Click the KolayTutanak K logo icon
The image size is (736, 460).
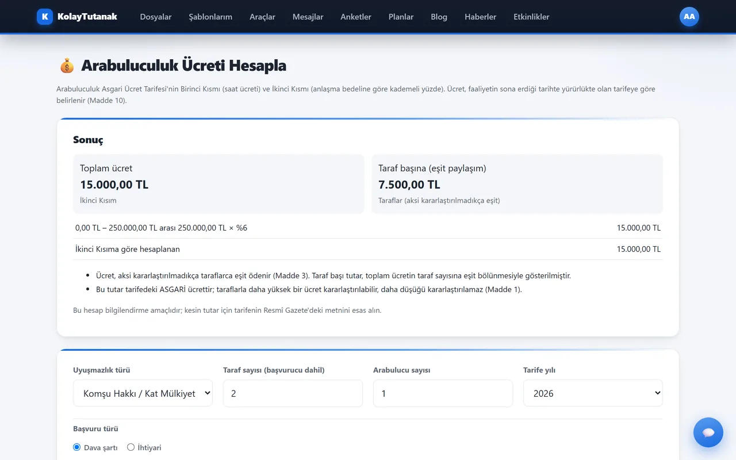pos(45,17)
